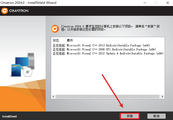Click the orange Cimatron icon beside the message
The image size is (173, 120).
click(x=55, y=29)
